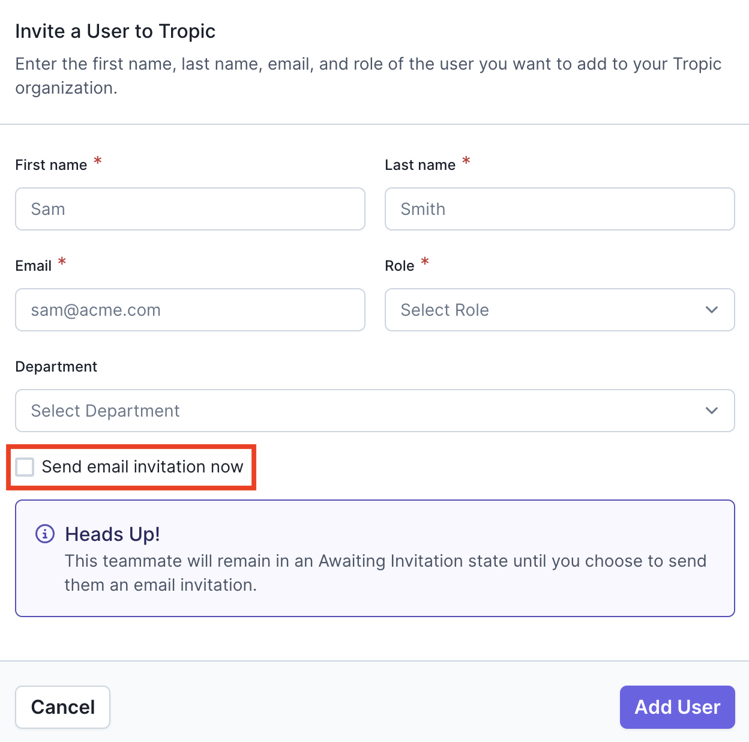
Task: Focus the Email field showing sam@acme.com
Action: click(190, 310)
